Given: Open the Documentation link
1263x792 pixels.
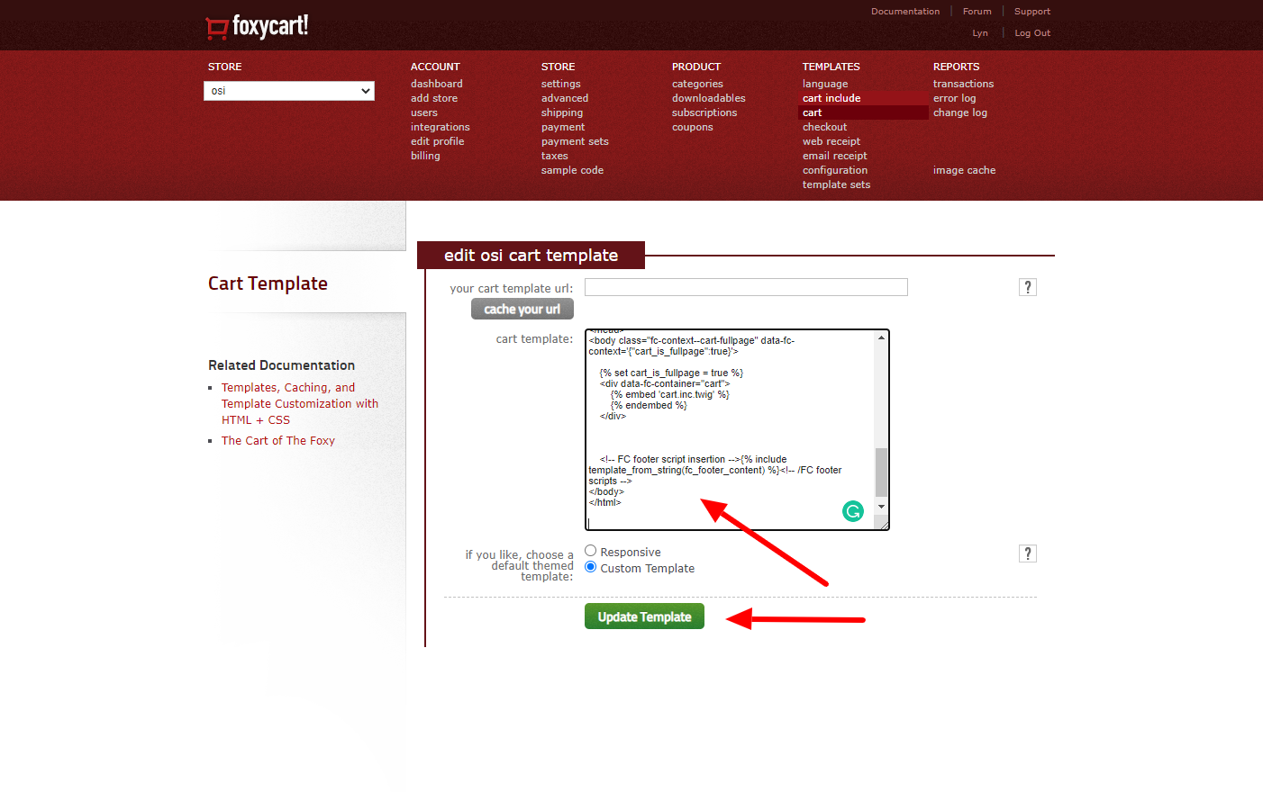Looking at the screenshot, I should [905, 12].
